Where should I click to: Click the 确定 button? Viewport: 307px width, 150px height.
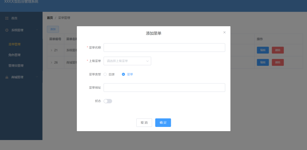pyautogui.click(x=163, y=123)
